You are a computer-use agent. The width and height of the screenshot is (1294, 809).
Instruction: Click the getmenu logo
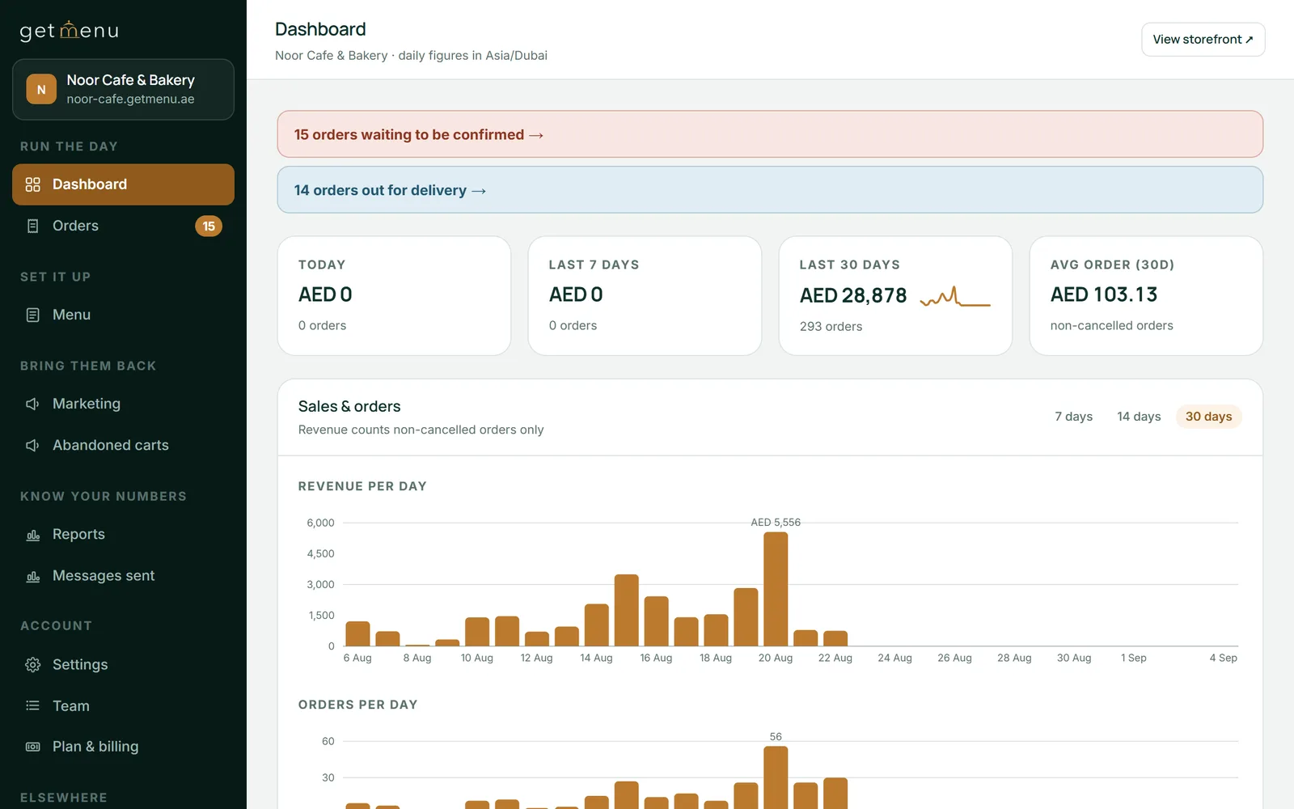click(70, 31)
